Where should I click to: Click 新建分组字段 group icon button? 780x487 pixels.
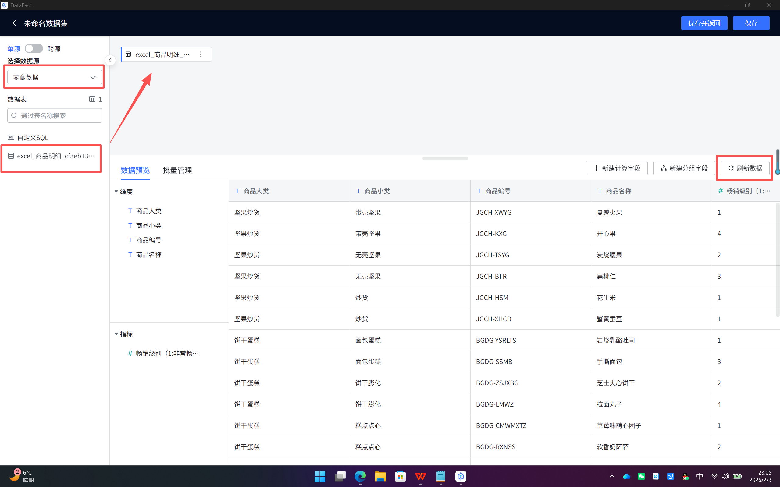coord(663,168)
